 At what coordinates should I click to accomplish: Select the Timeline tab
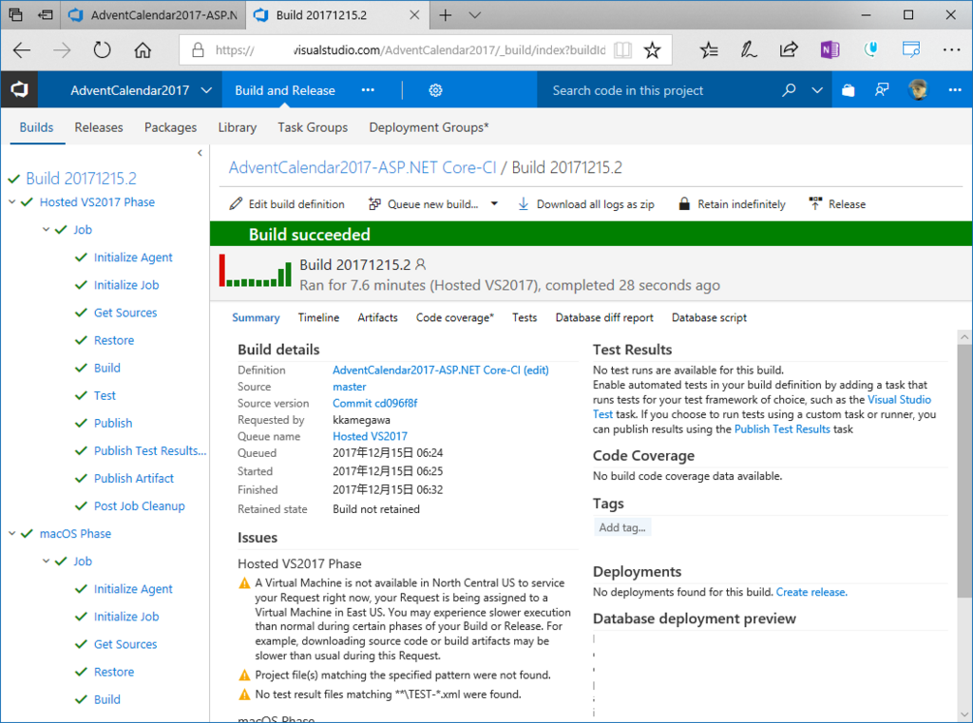pos(318,317)
